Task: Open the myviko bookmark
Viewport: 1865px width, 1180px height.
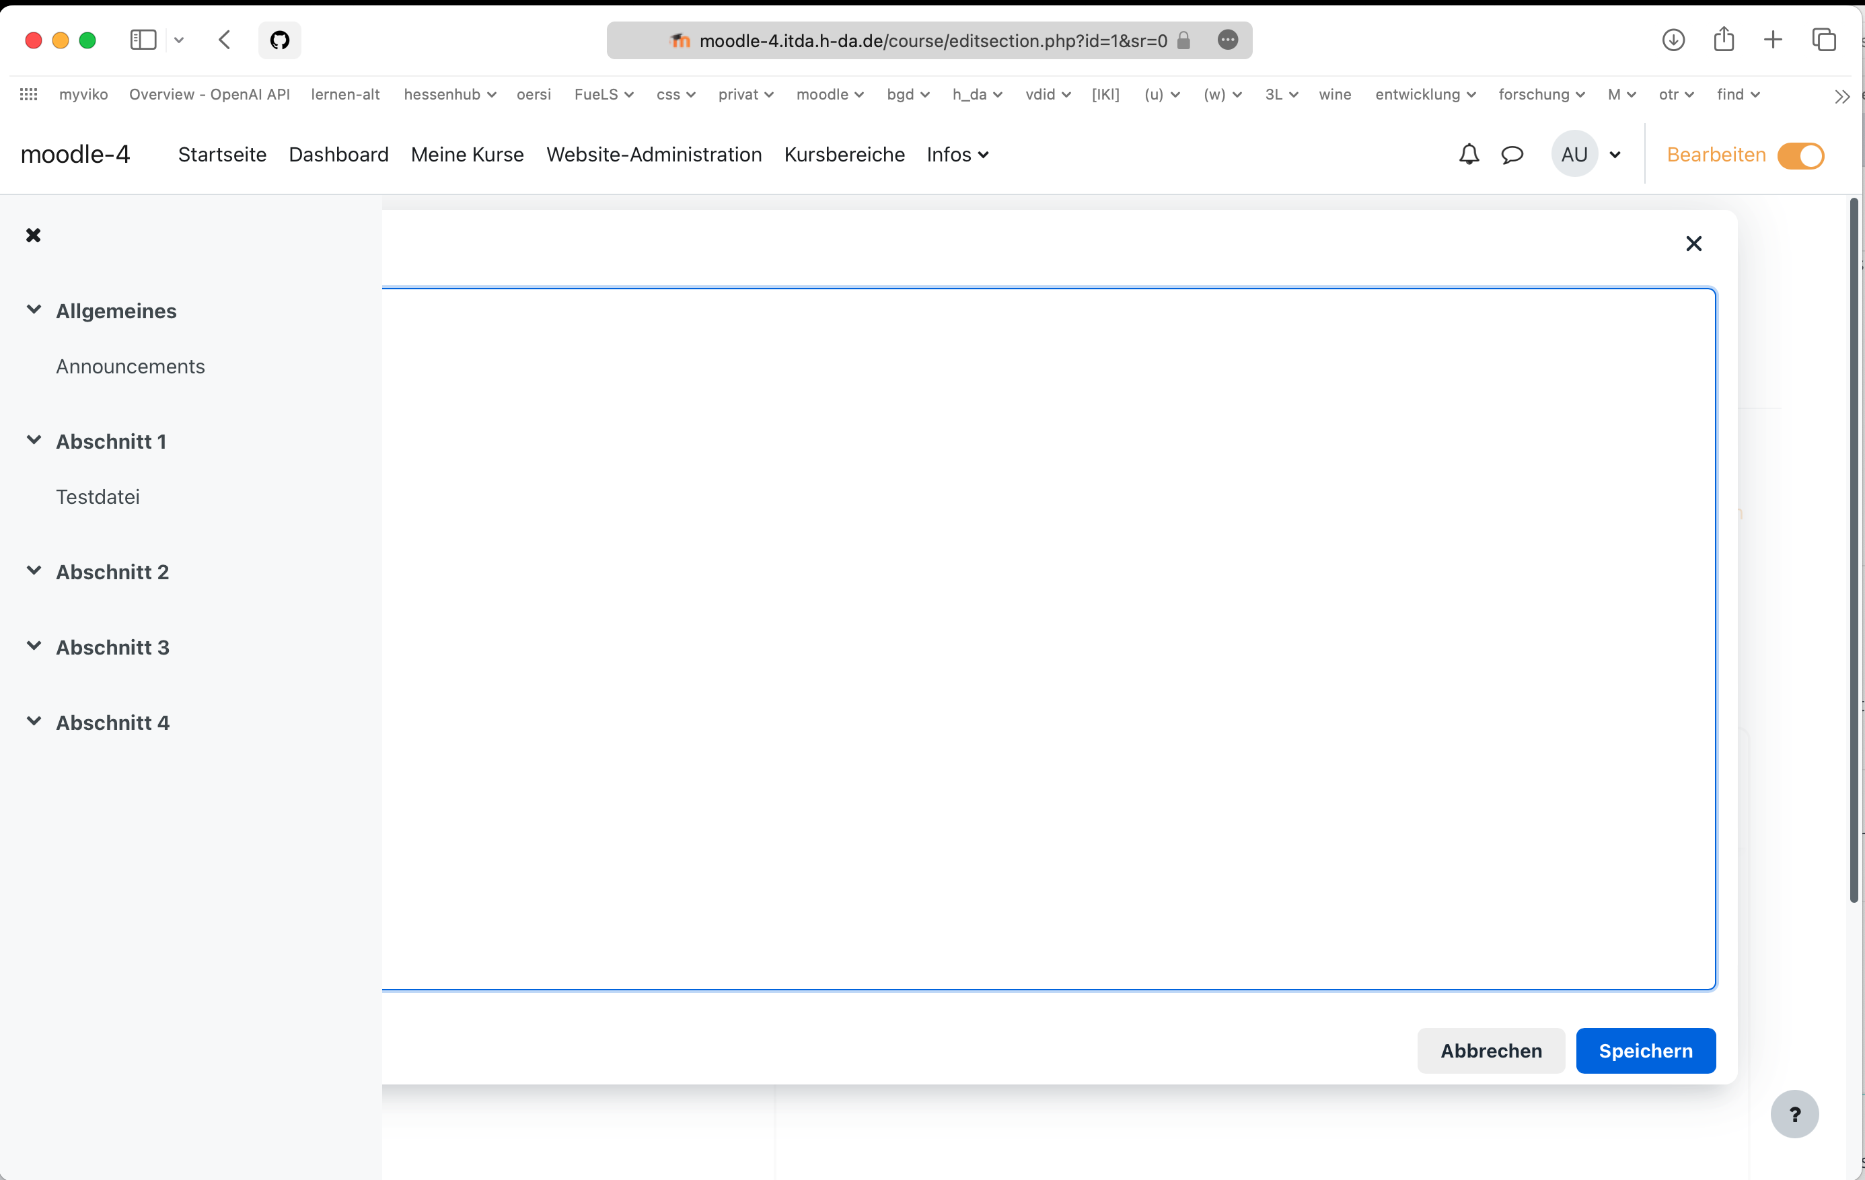Action: coord(83,94)
